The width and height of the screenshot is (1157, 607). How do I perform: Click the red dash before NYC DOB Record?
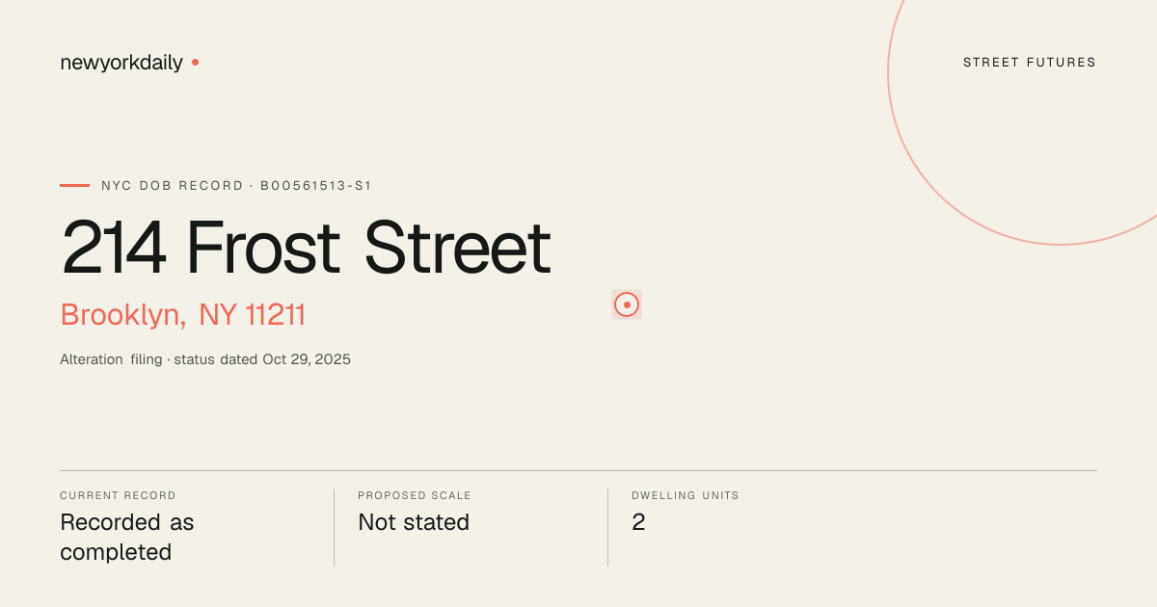tap(74, 185)
